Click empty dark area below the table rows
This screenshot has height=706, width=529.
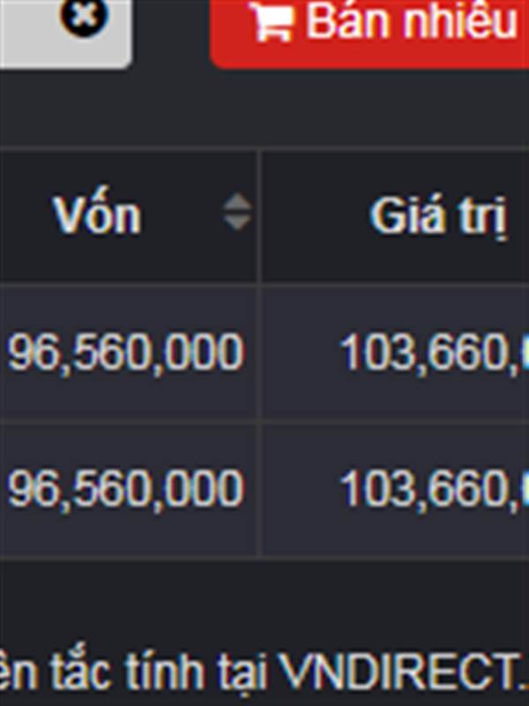click(264, 600)
